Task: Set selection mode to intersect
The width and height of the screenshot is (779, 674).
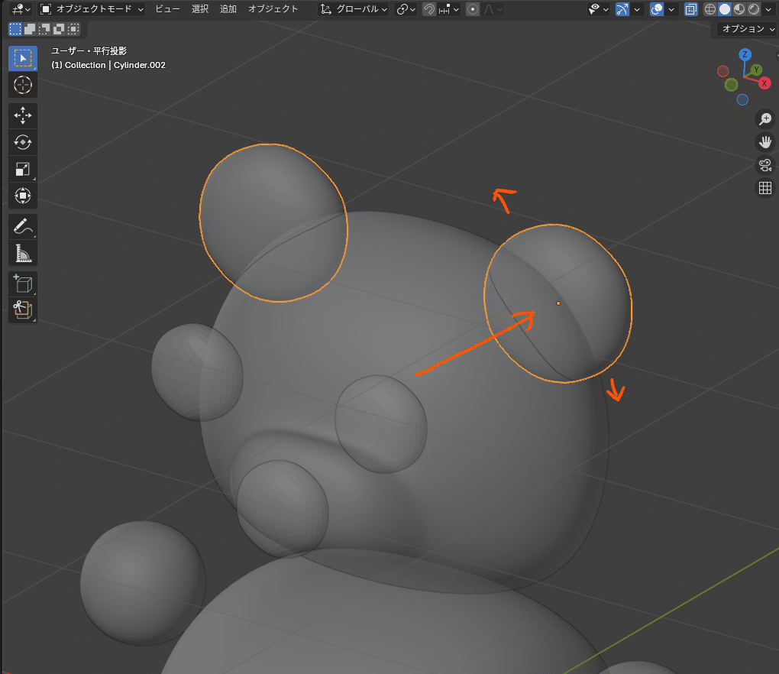Action: [x=73, y=29]
